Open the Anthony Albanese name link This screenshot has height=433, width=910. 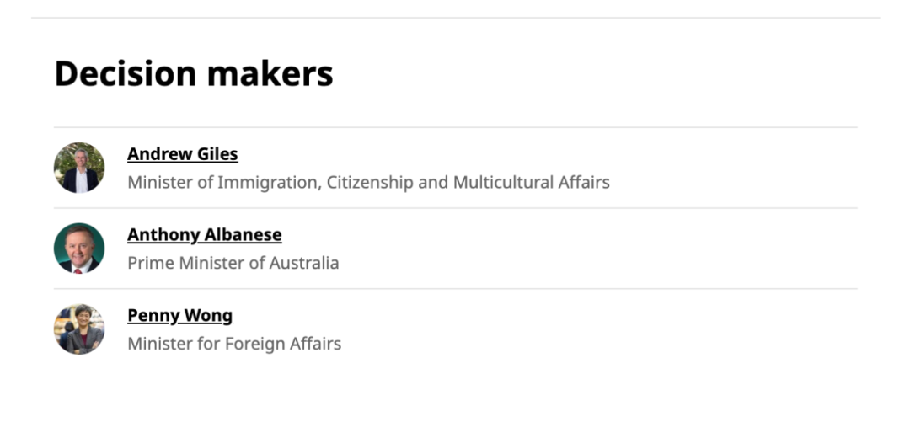click(204, 235)
